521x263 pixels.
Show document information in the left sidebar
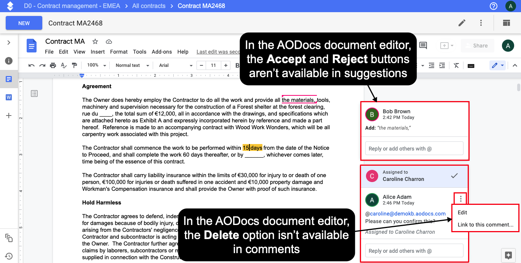[x=9, y=61]
